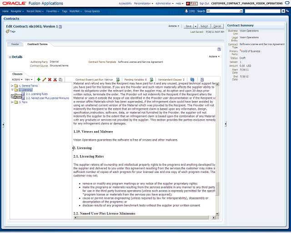Click the vertical scrollbar thumb in clause preview

tap(217, 188)
